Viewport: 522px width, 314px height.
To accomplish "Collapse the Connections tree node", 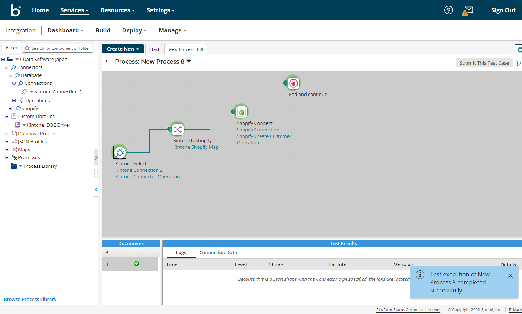I will tap(14, 83).
